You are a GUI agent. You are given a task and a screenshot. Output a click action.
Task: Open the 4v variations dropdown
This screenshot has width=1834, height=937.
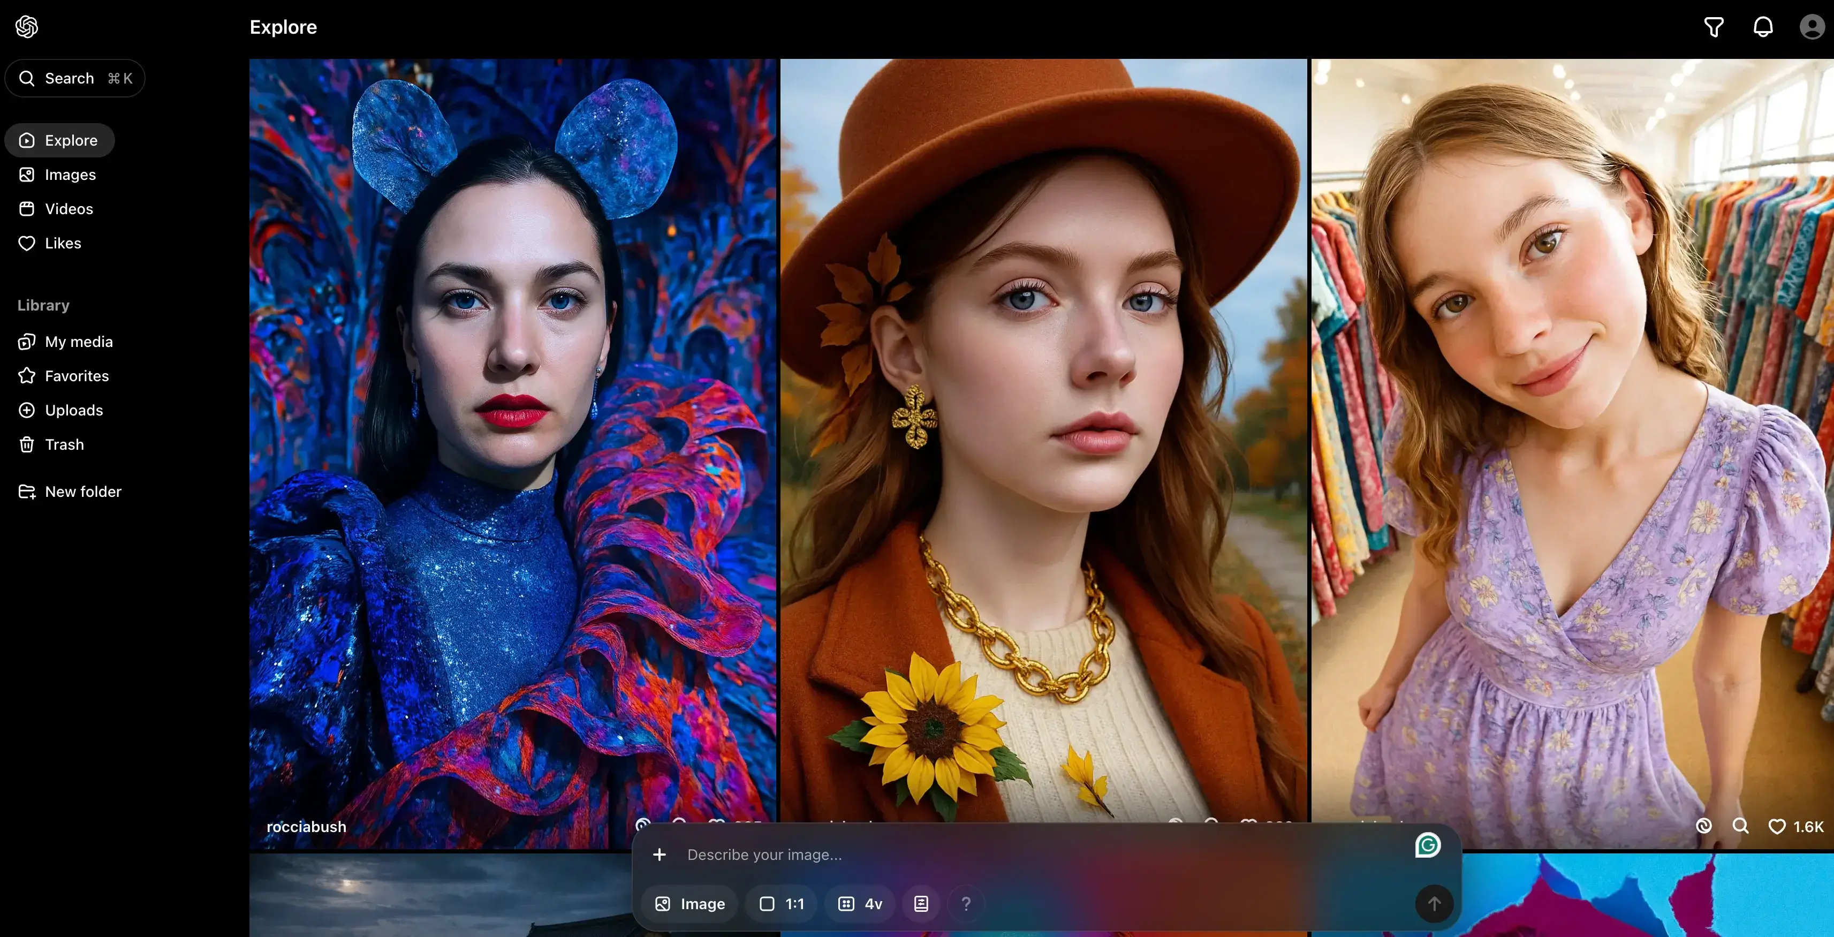coord(860,904)
